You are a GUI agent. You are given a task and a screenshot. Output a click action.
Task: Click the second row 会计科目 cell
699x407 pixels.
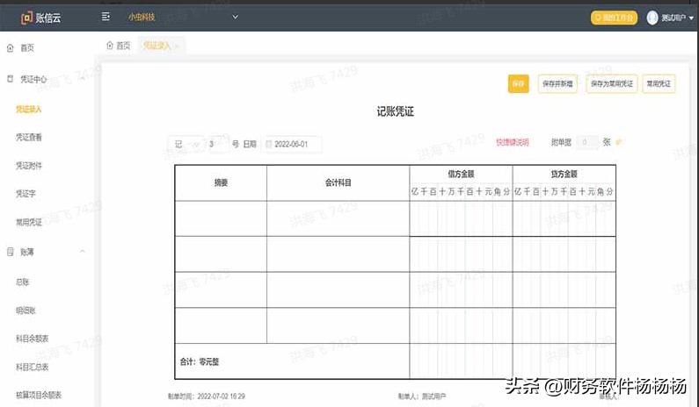[339, 254]
